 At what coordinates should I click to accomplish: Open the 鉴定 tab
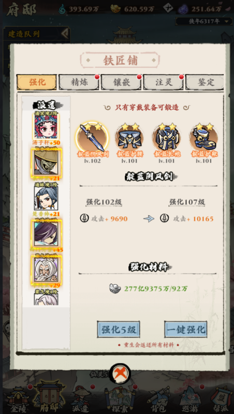point(204,82)
